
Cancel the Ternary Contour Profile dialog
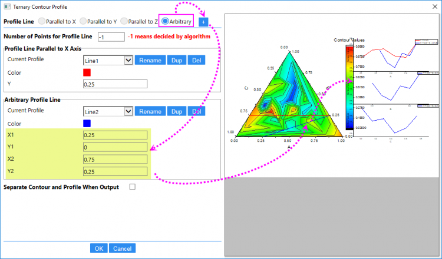click(x=123, y=248)
